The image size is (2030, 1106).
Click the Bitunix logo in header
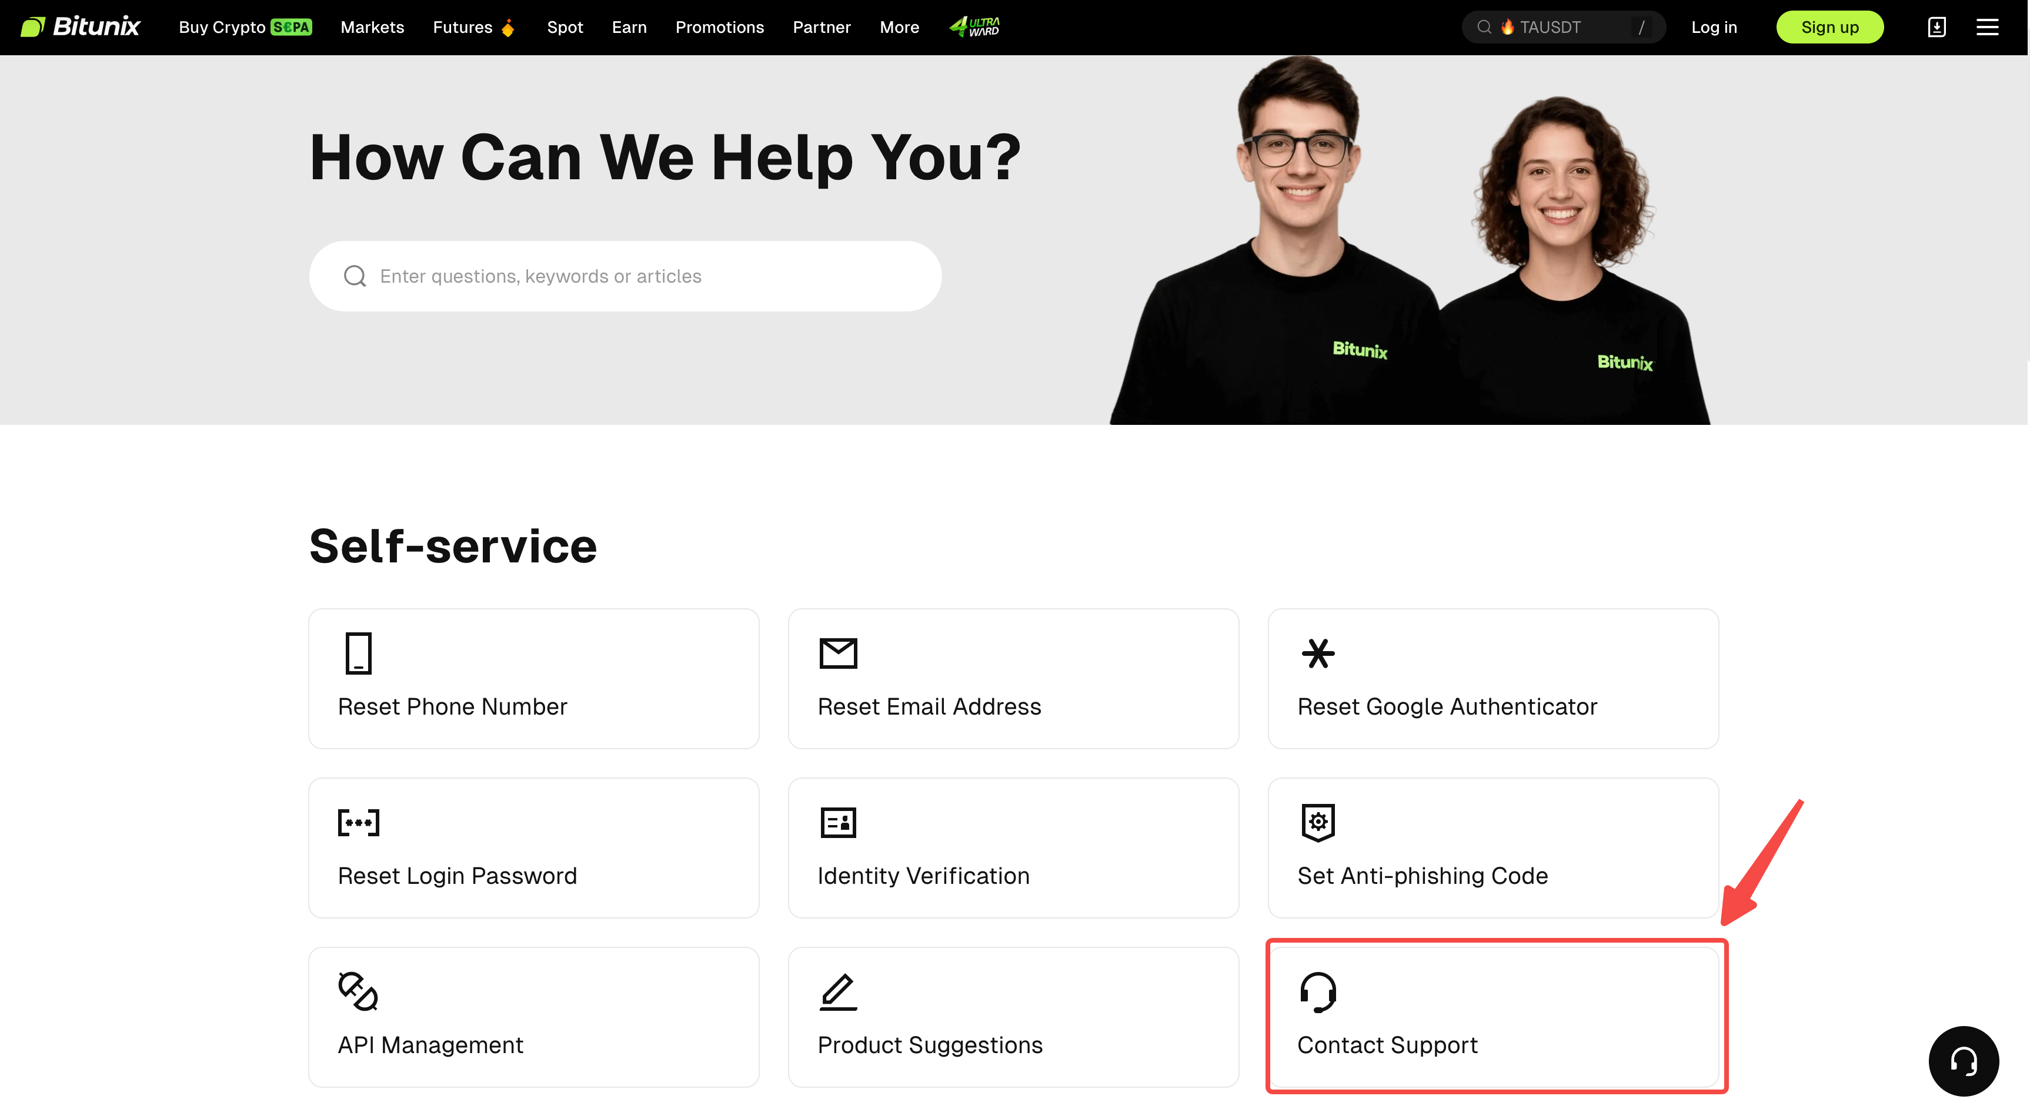[x=79, y=27]
